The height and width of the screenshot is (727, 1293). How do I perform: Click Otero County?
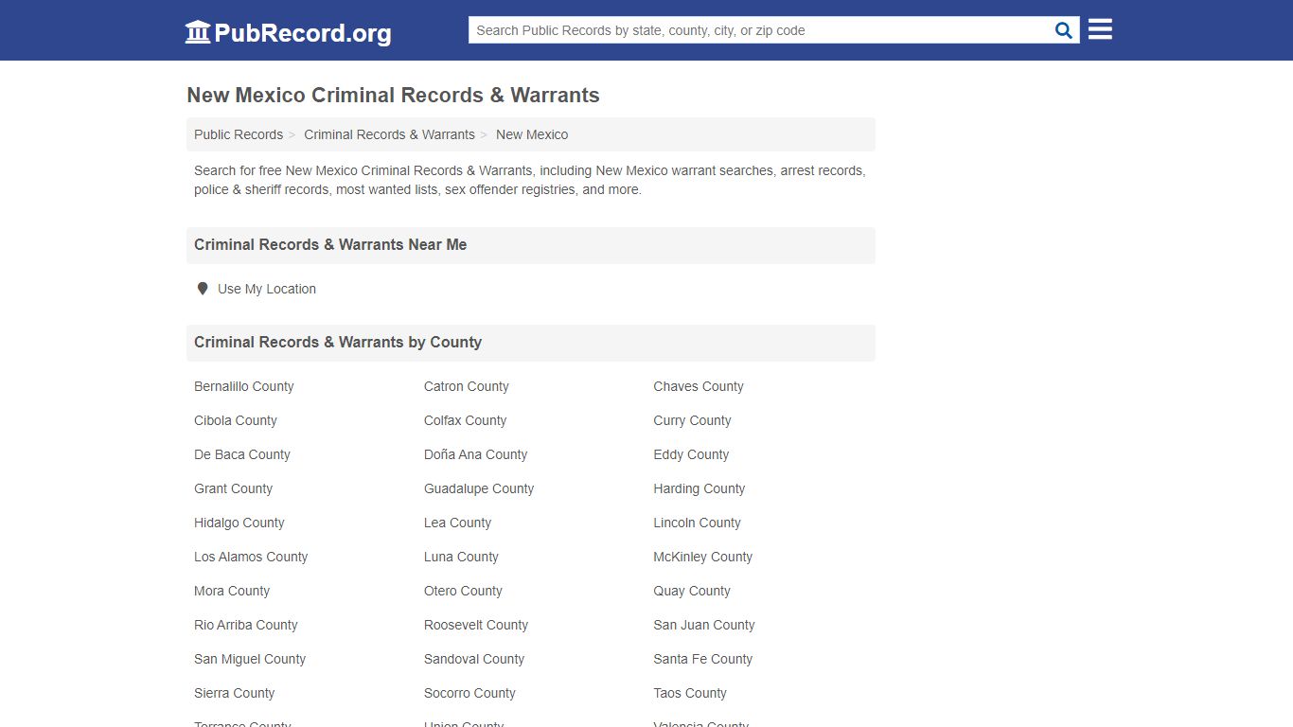[x=463, y=591]
